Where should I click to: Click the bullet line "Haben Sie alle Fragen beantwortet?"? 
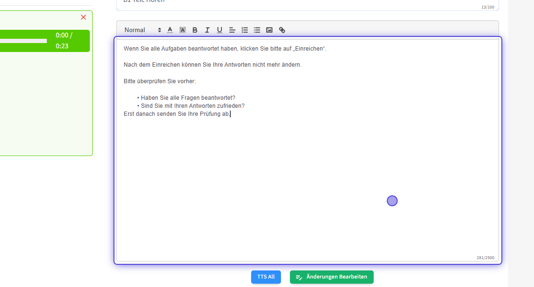click(x=188, y=98)
